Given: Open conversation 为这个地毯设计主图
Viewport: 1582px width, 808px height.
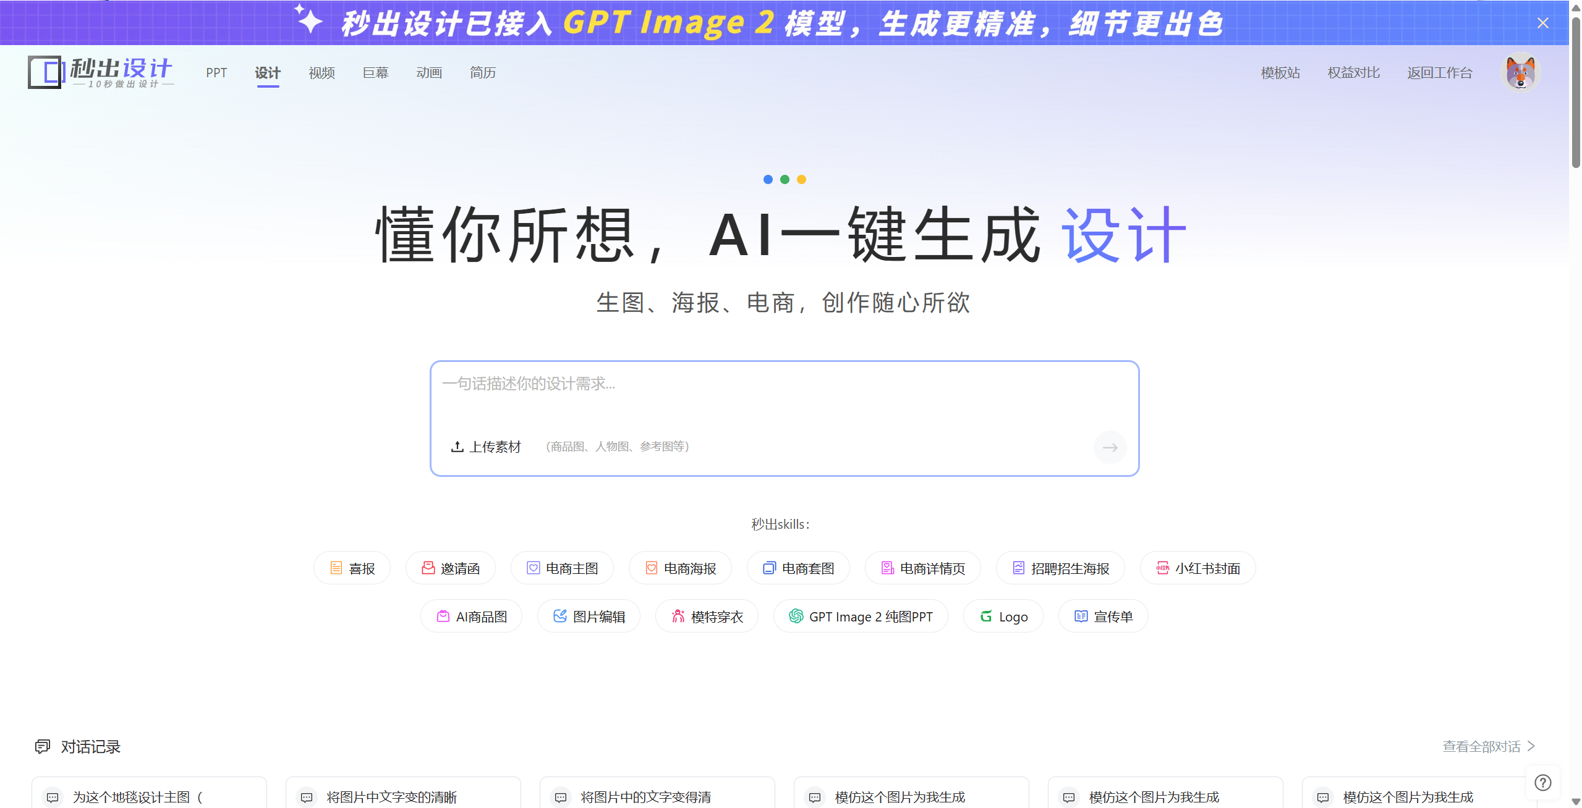Looking at the screenshot, I should [x=149, y=793].
